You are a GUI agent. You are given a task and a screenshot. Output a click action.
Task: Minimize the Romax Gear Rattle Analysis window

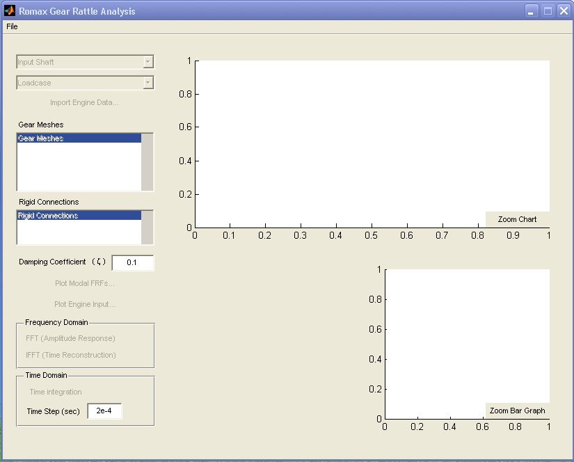[531, 11]
